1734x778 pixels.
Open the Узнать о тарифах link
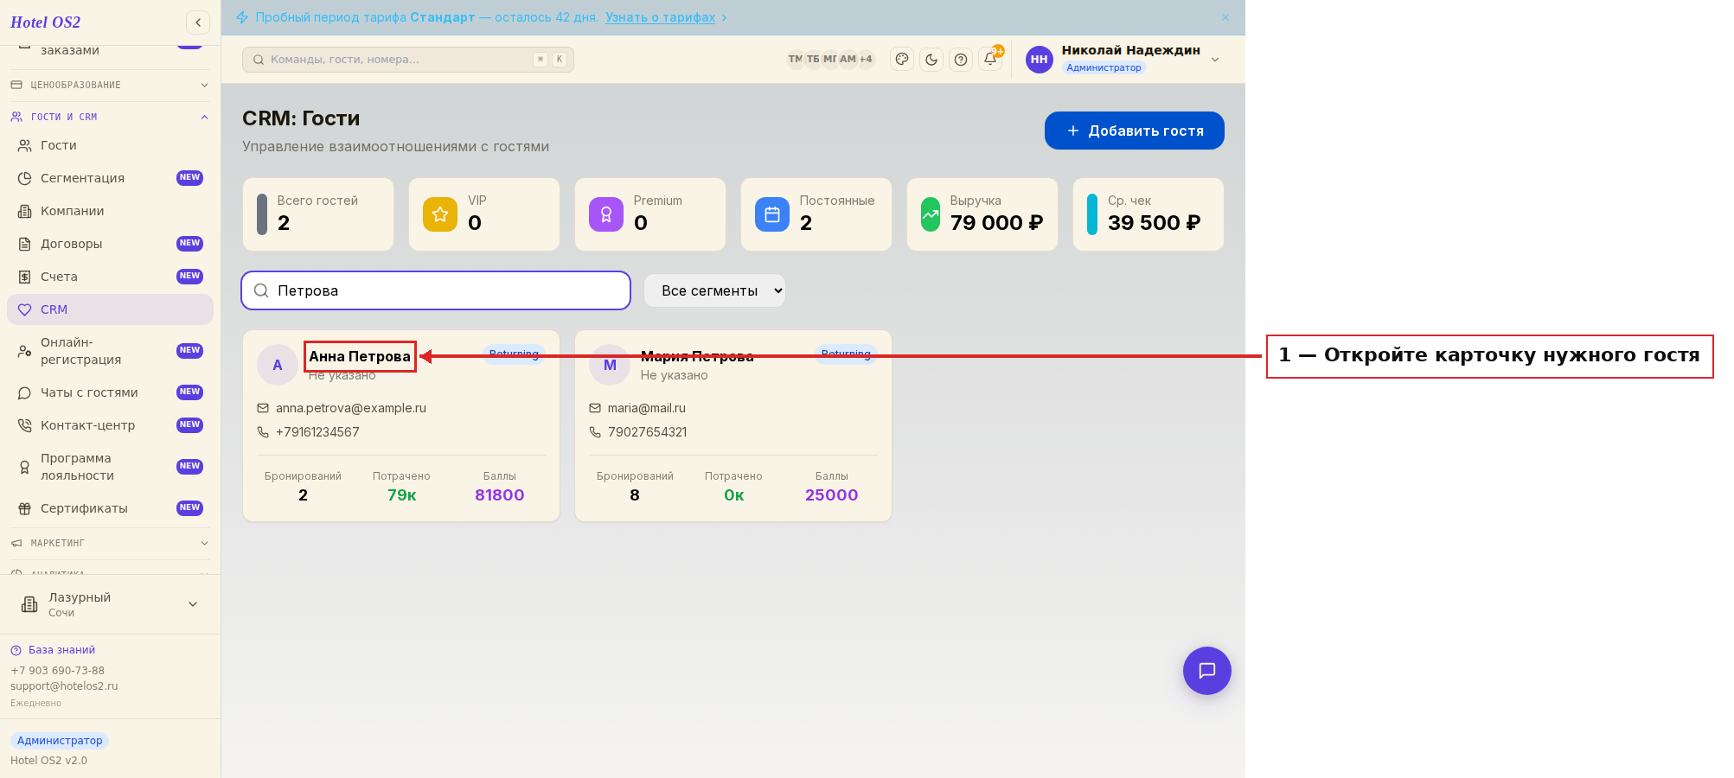[x=660, y=17]
